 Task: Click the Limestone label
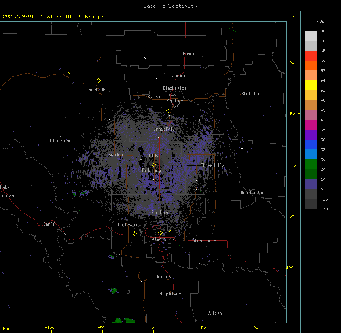point(61,141)
